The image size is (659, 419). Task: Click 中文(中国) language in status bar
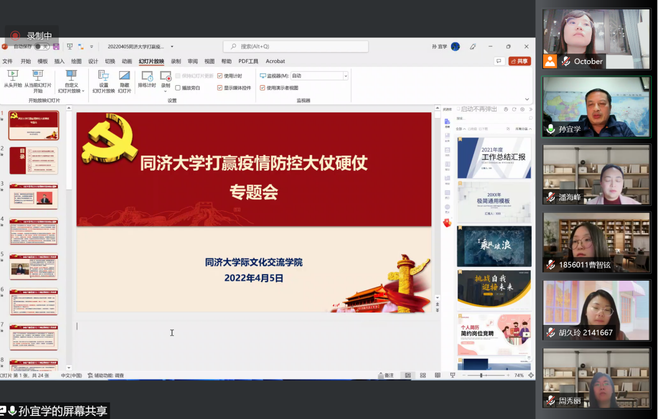71,375
